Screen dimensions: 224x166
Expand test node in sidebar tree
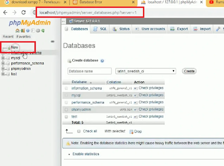point(3,74)
